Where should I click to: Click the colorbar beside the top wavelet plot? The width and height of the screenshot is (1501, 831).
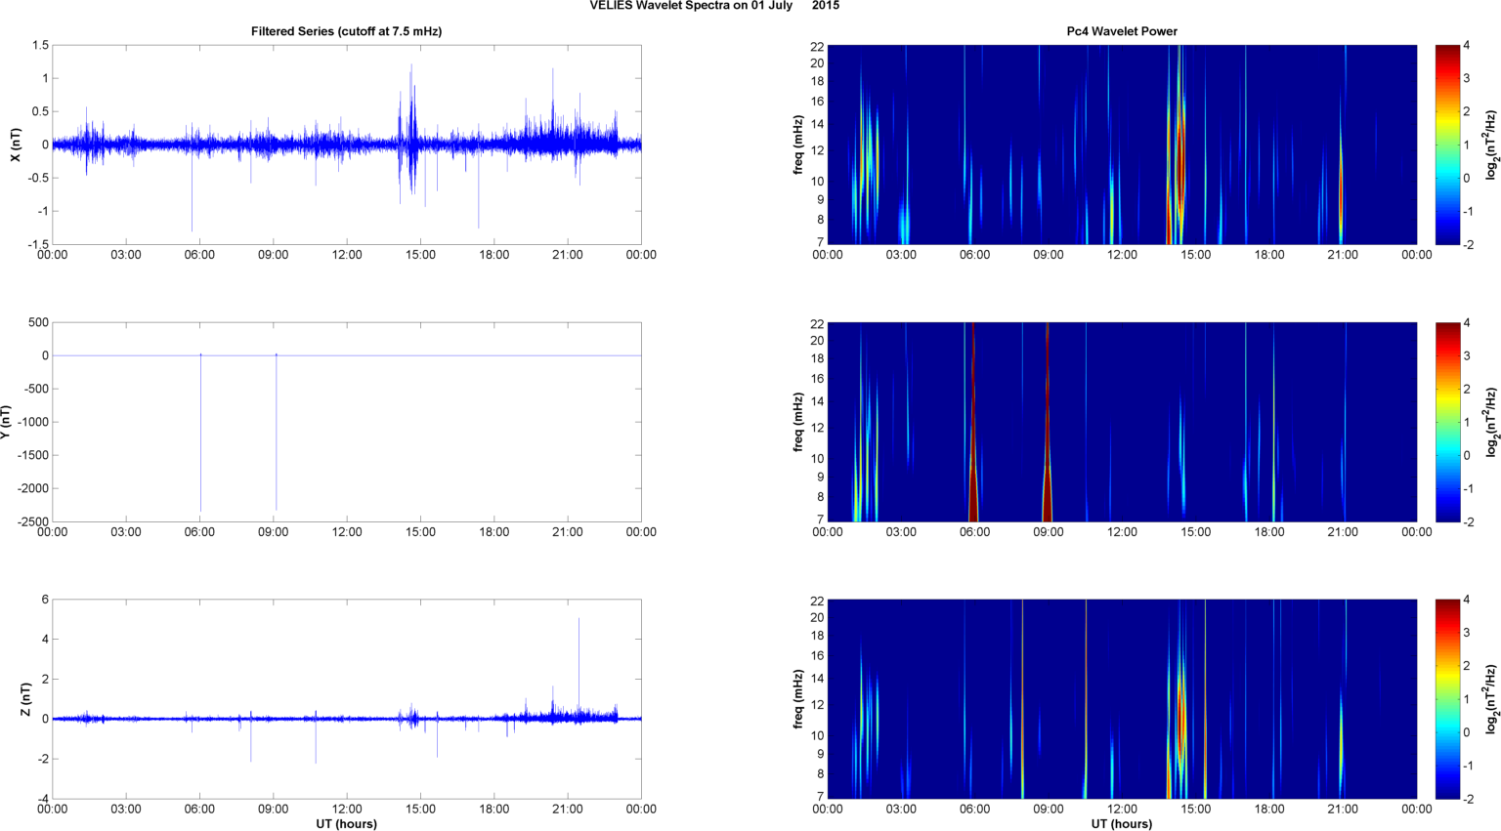tap(1447, 145)
